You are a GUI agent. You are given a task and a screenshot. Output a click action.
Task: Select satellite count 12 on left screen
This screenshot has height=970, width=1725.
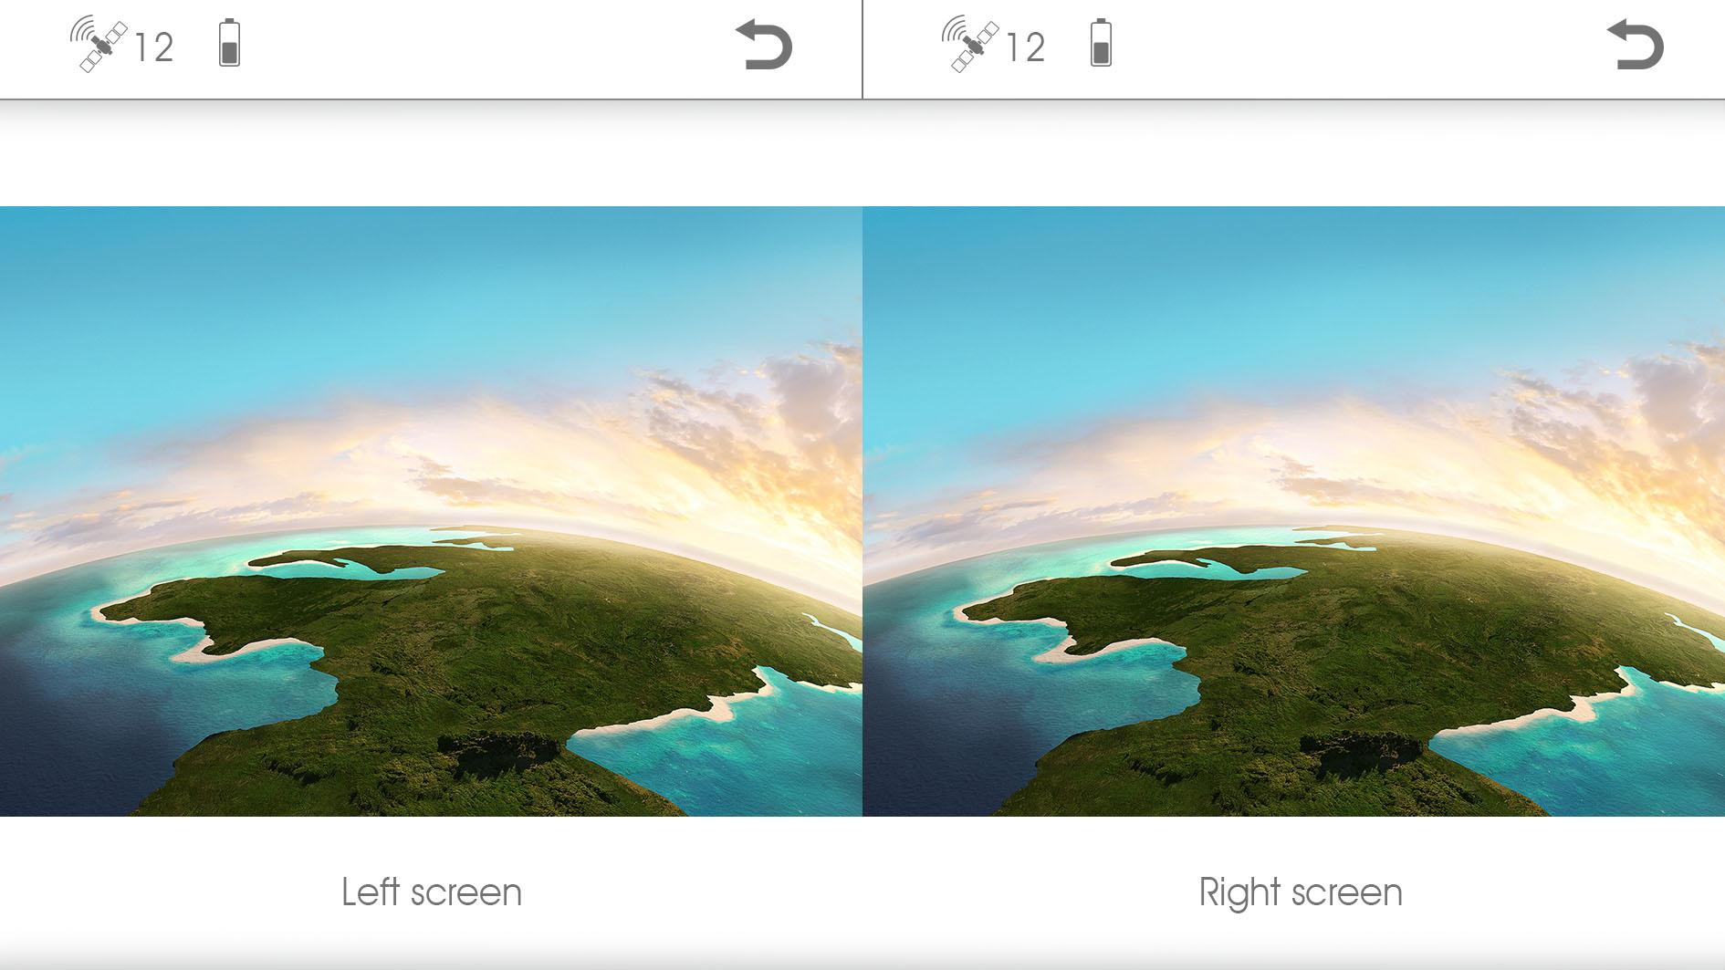coord(153,47)
